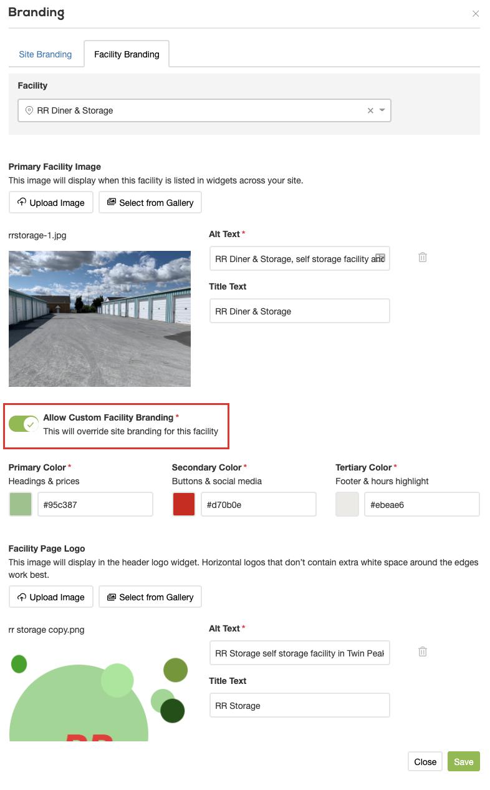Select the Facility Branding tab
The width and height of the screenshot is (490, 790).
pos(127,54)
